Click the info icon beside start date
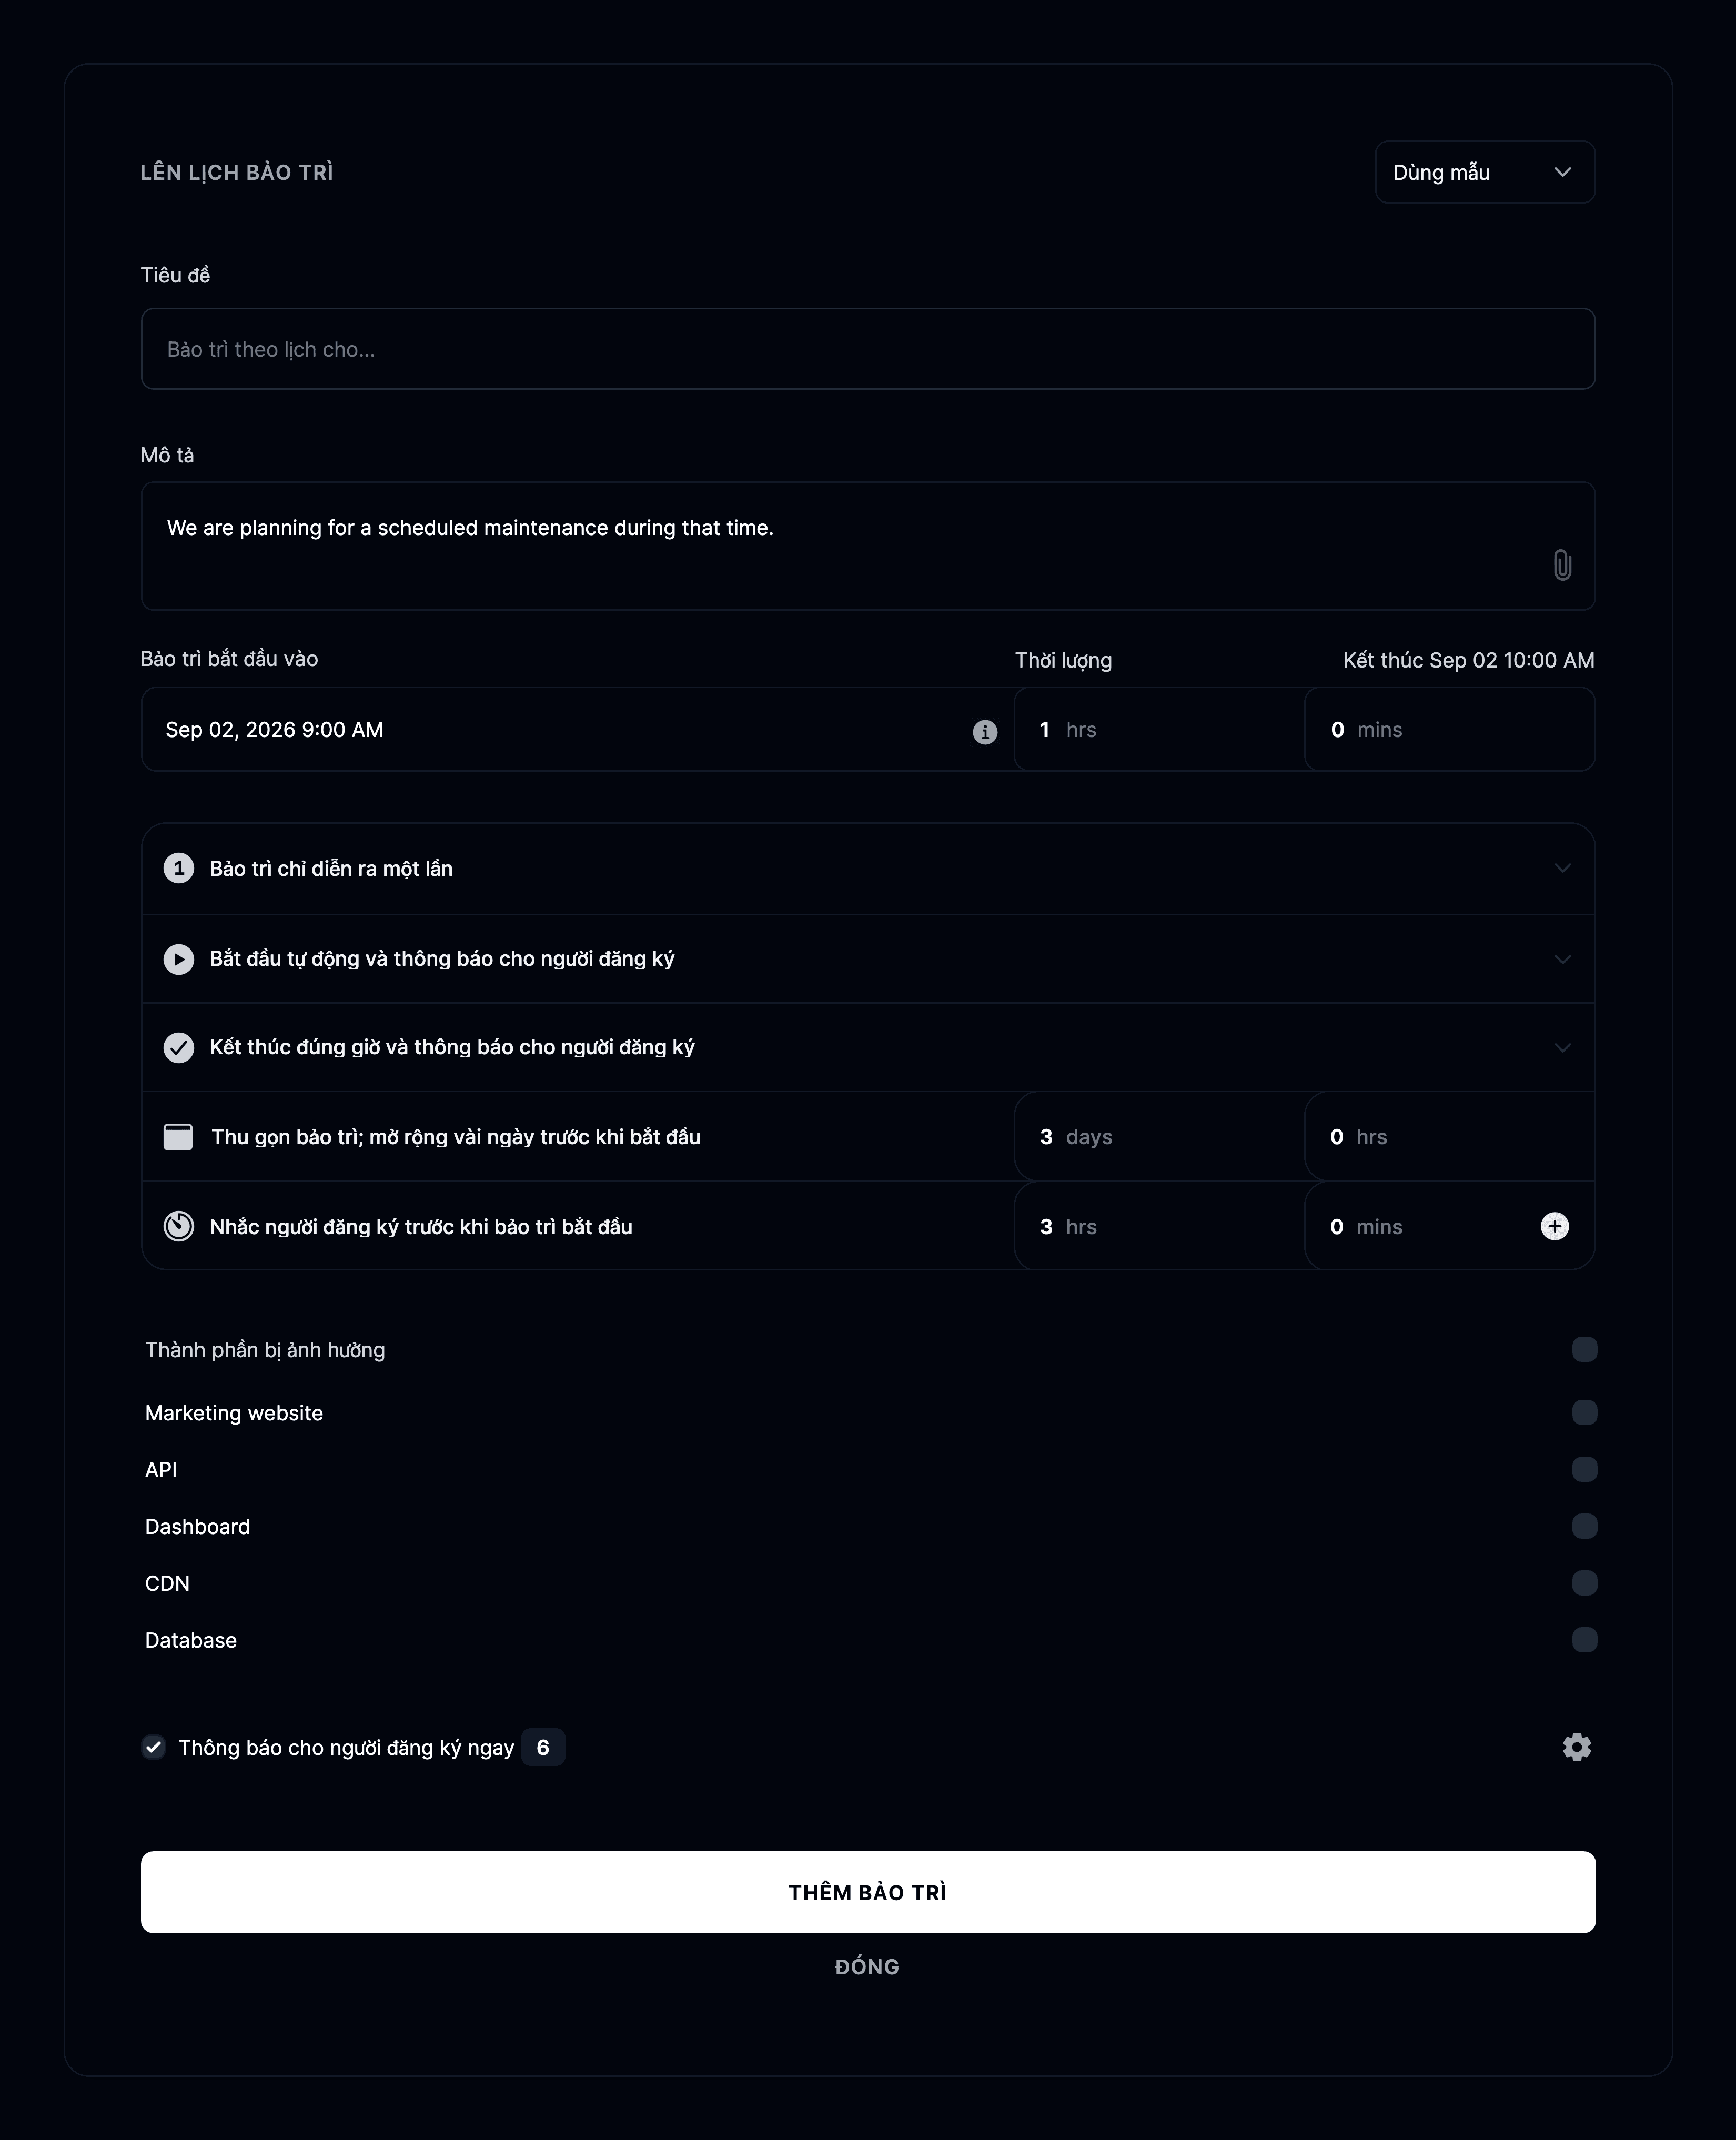 pyautogui.click(x=985, y=732)
